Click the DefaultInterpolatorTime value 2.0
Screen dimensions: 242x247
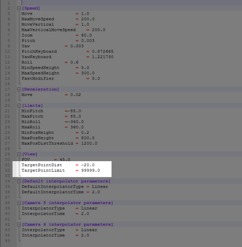(96, 192)
